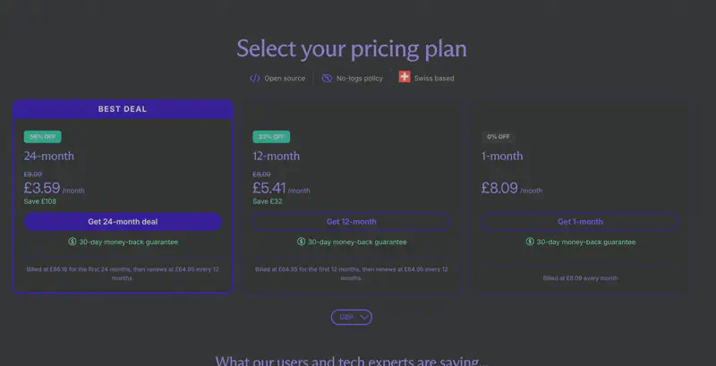Select the 24-month plan title
716x366 pixels.
[49, 156]
